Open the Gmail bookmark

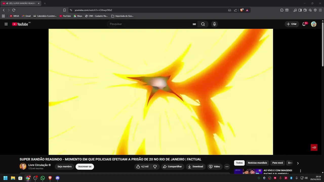pos(26,16)
